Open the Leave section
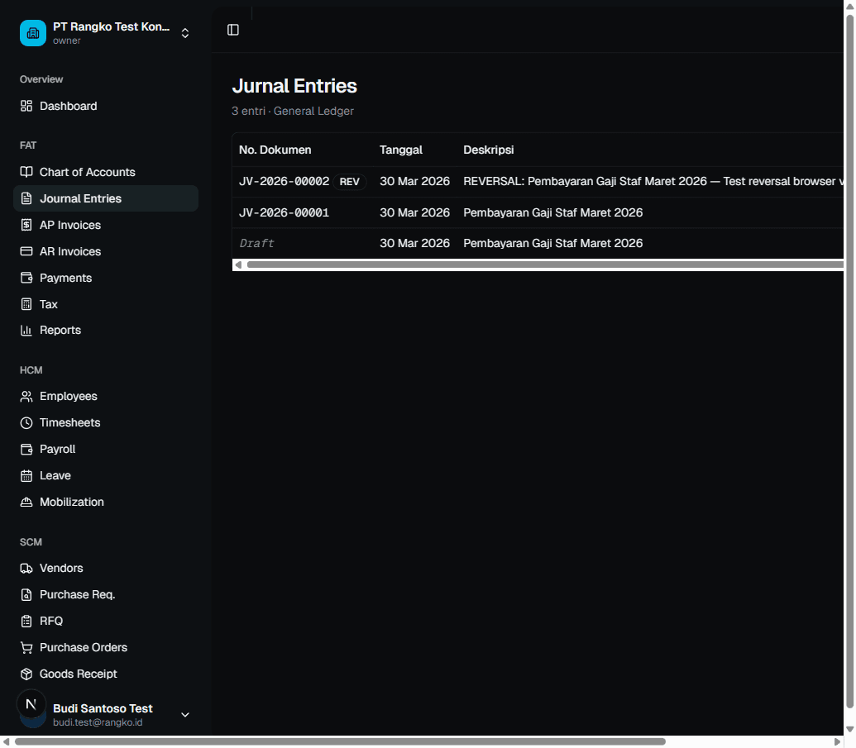The height and width of the screenshot is (748, 856). [105, 476]
